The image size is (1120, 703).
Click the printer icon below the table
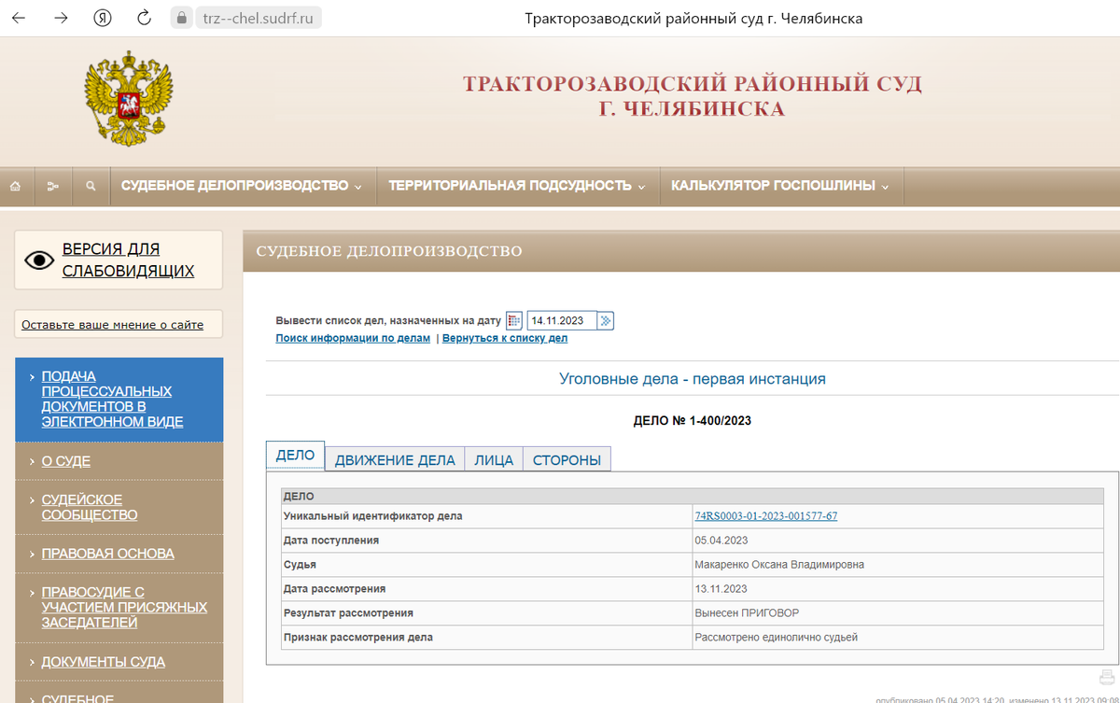(x=1107, y=678)
